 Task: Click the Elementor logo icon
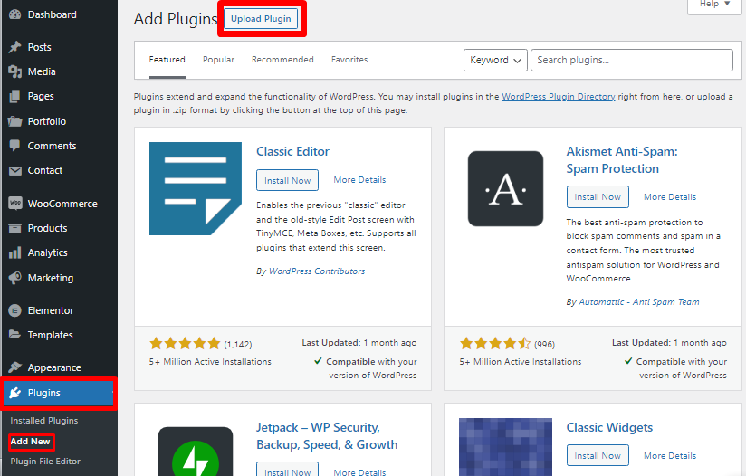14,310
